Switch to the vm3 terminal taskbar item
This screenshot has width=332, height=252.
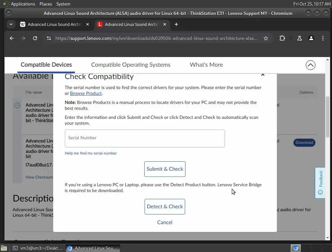[38, 248]
